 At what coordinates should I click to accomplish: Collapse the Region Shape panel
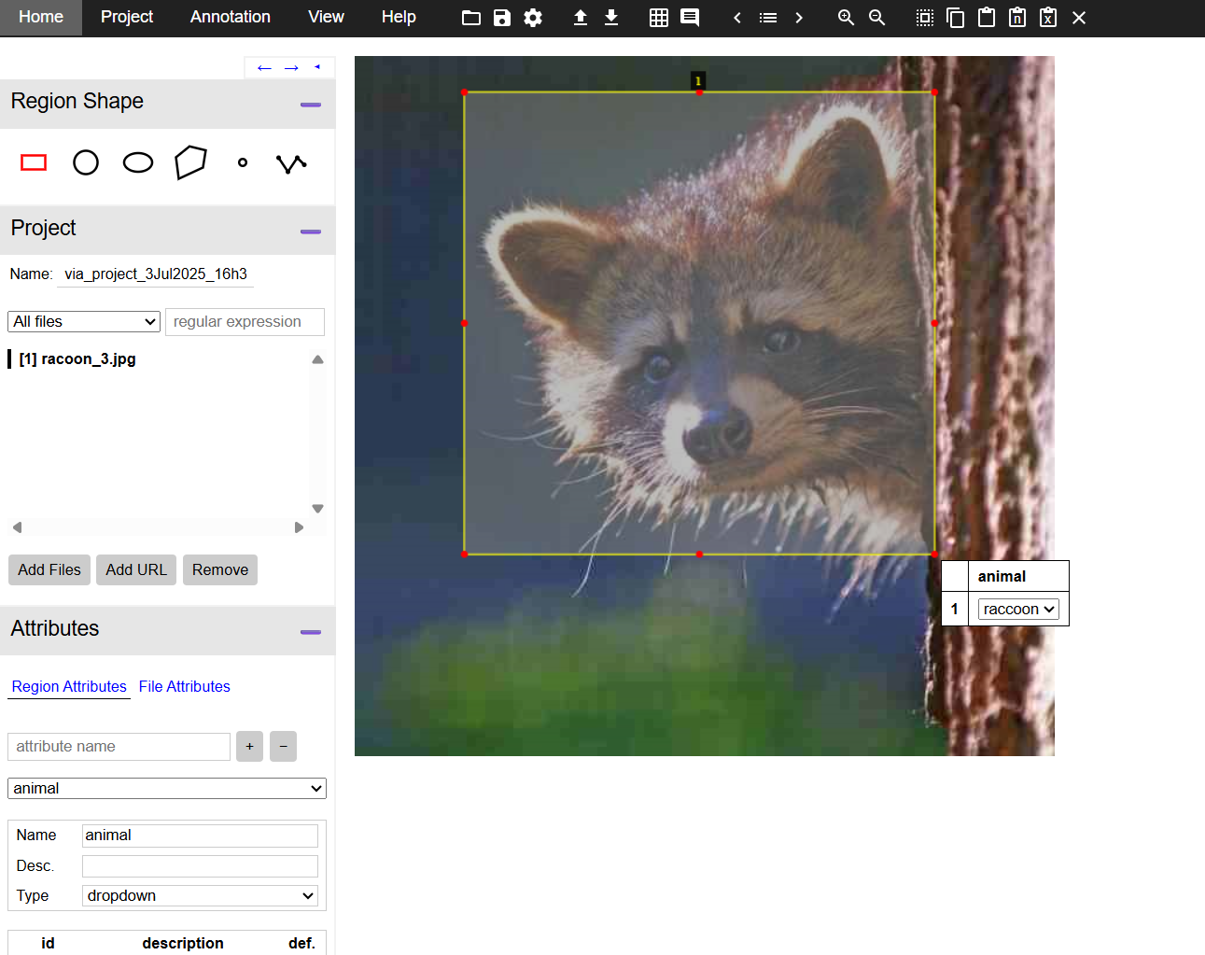pyautogui.click(x=311, y=105)
